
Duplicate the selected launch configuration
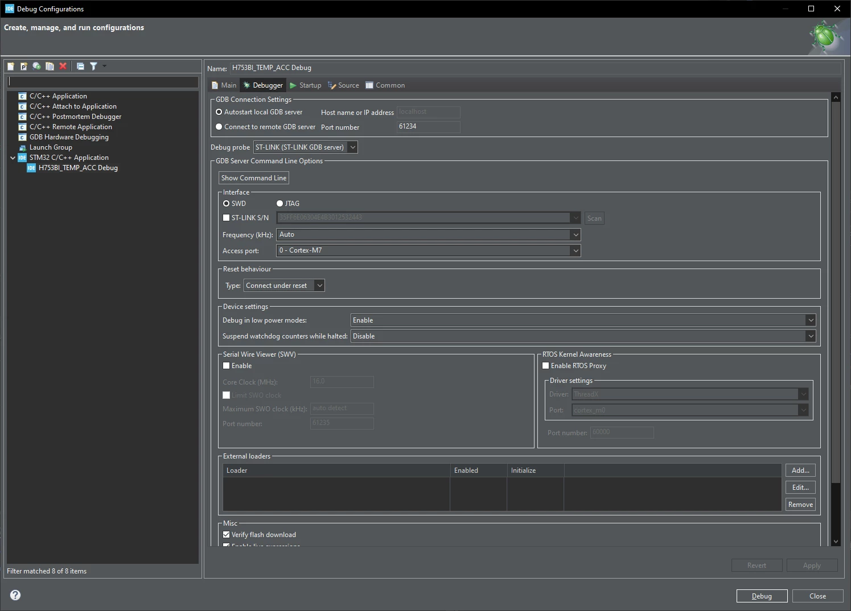(50, 66)
